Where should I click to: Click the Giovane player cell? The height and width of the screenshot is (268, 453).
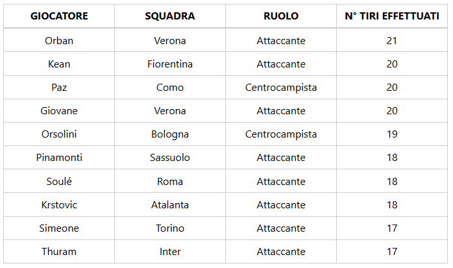(x=59, y=111)
